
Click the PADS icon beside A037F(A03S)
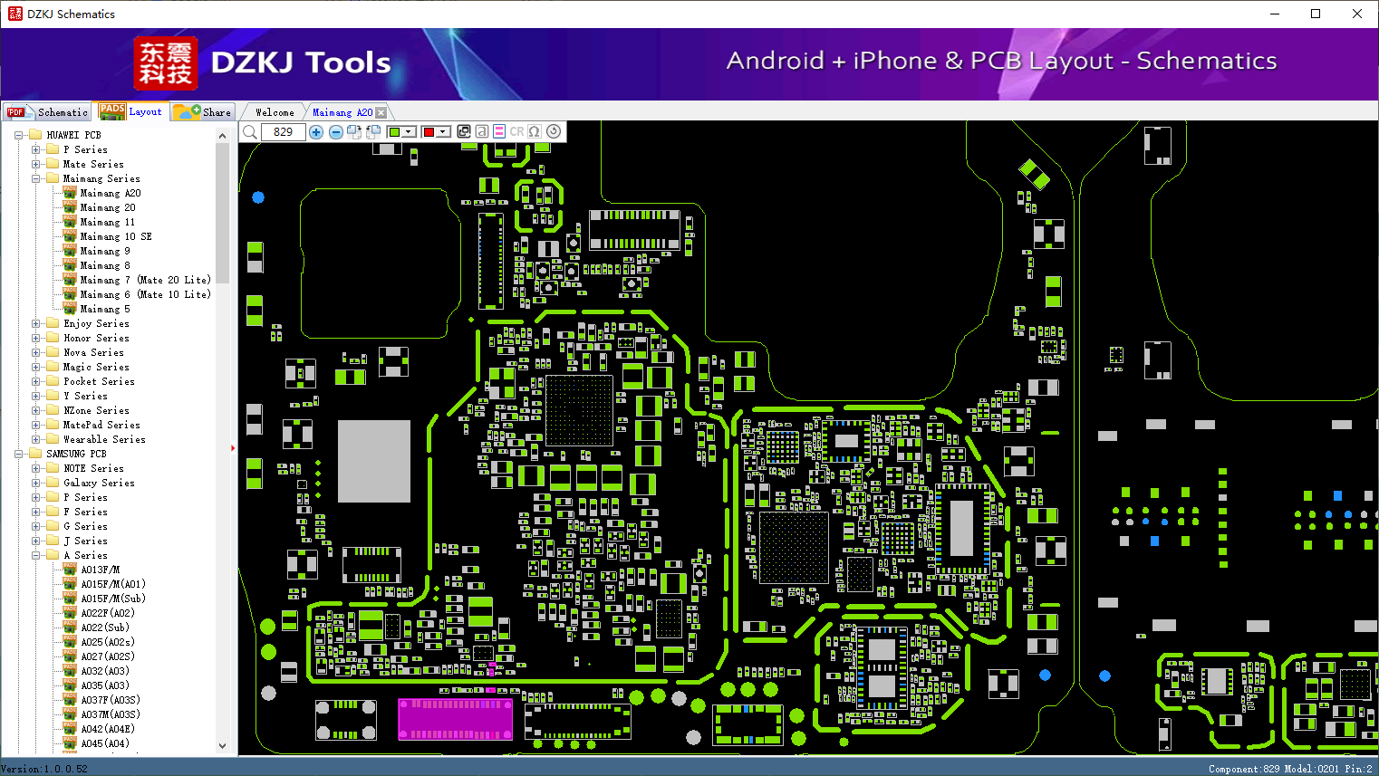70,700
